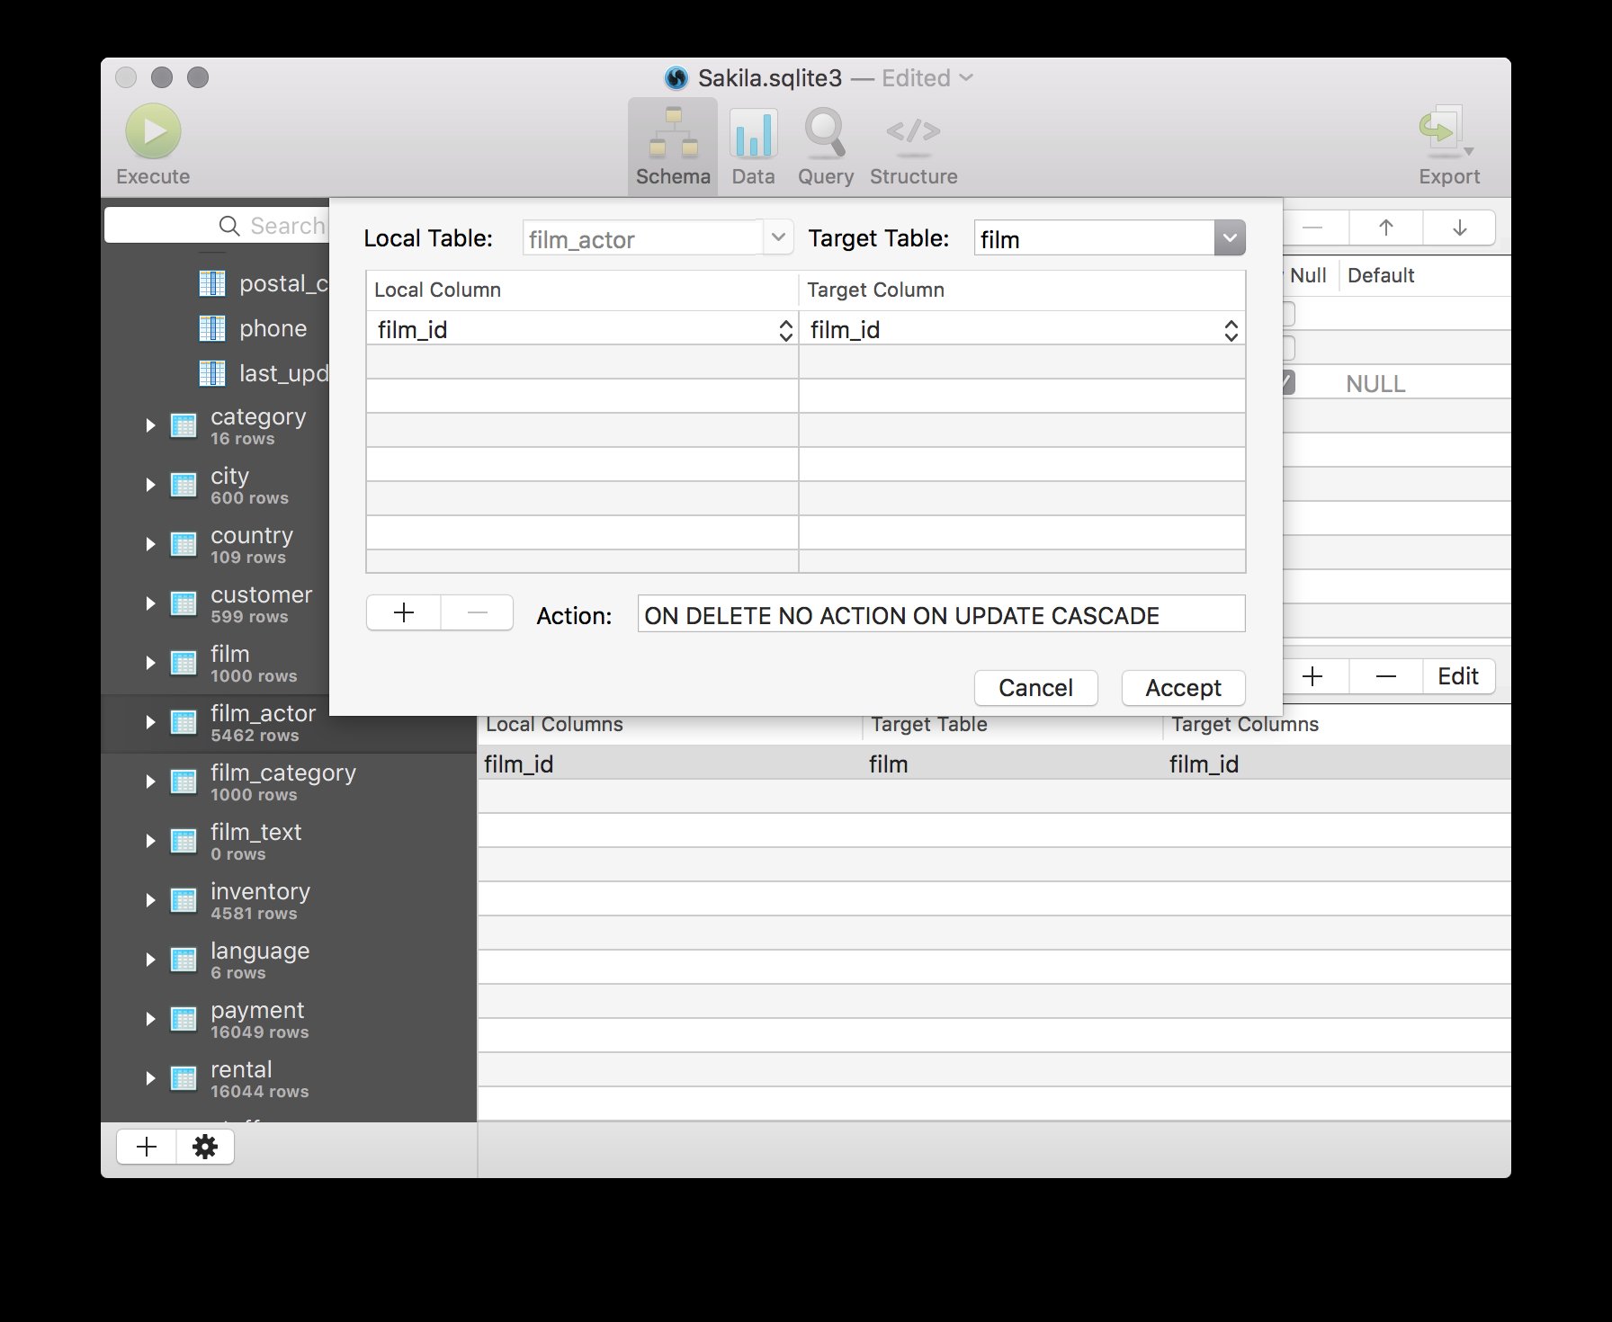
Task: Toggle the checked Null checkbox
Action: point(1288,382)
